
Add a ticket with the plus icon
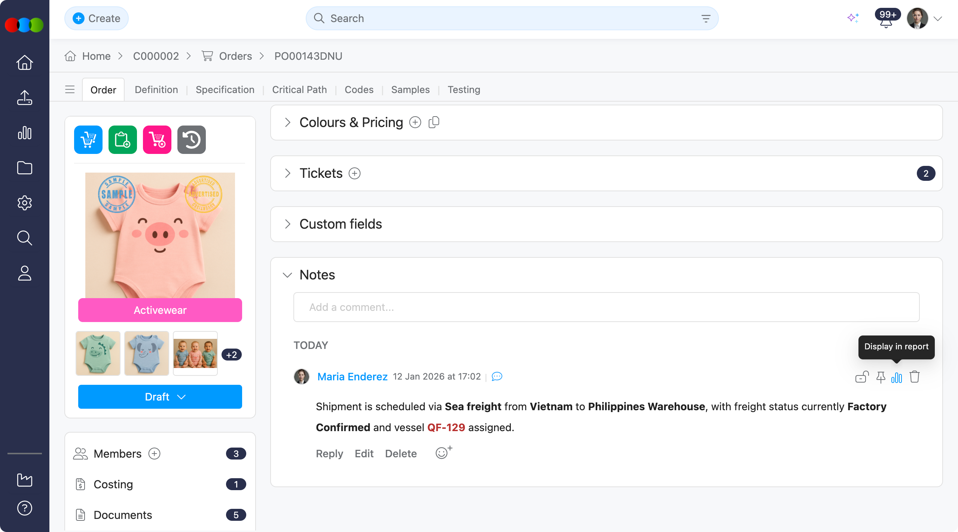(354, 173)
